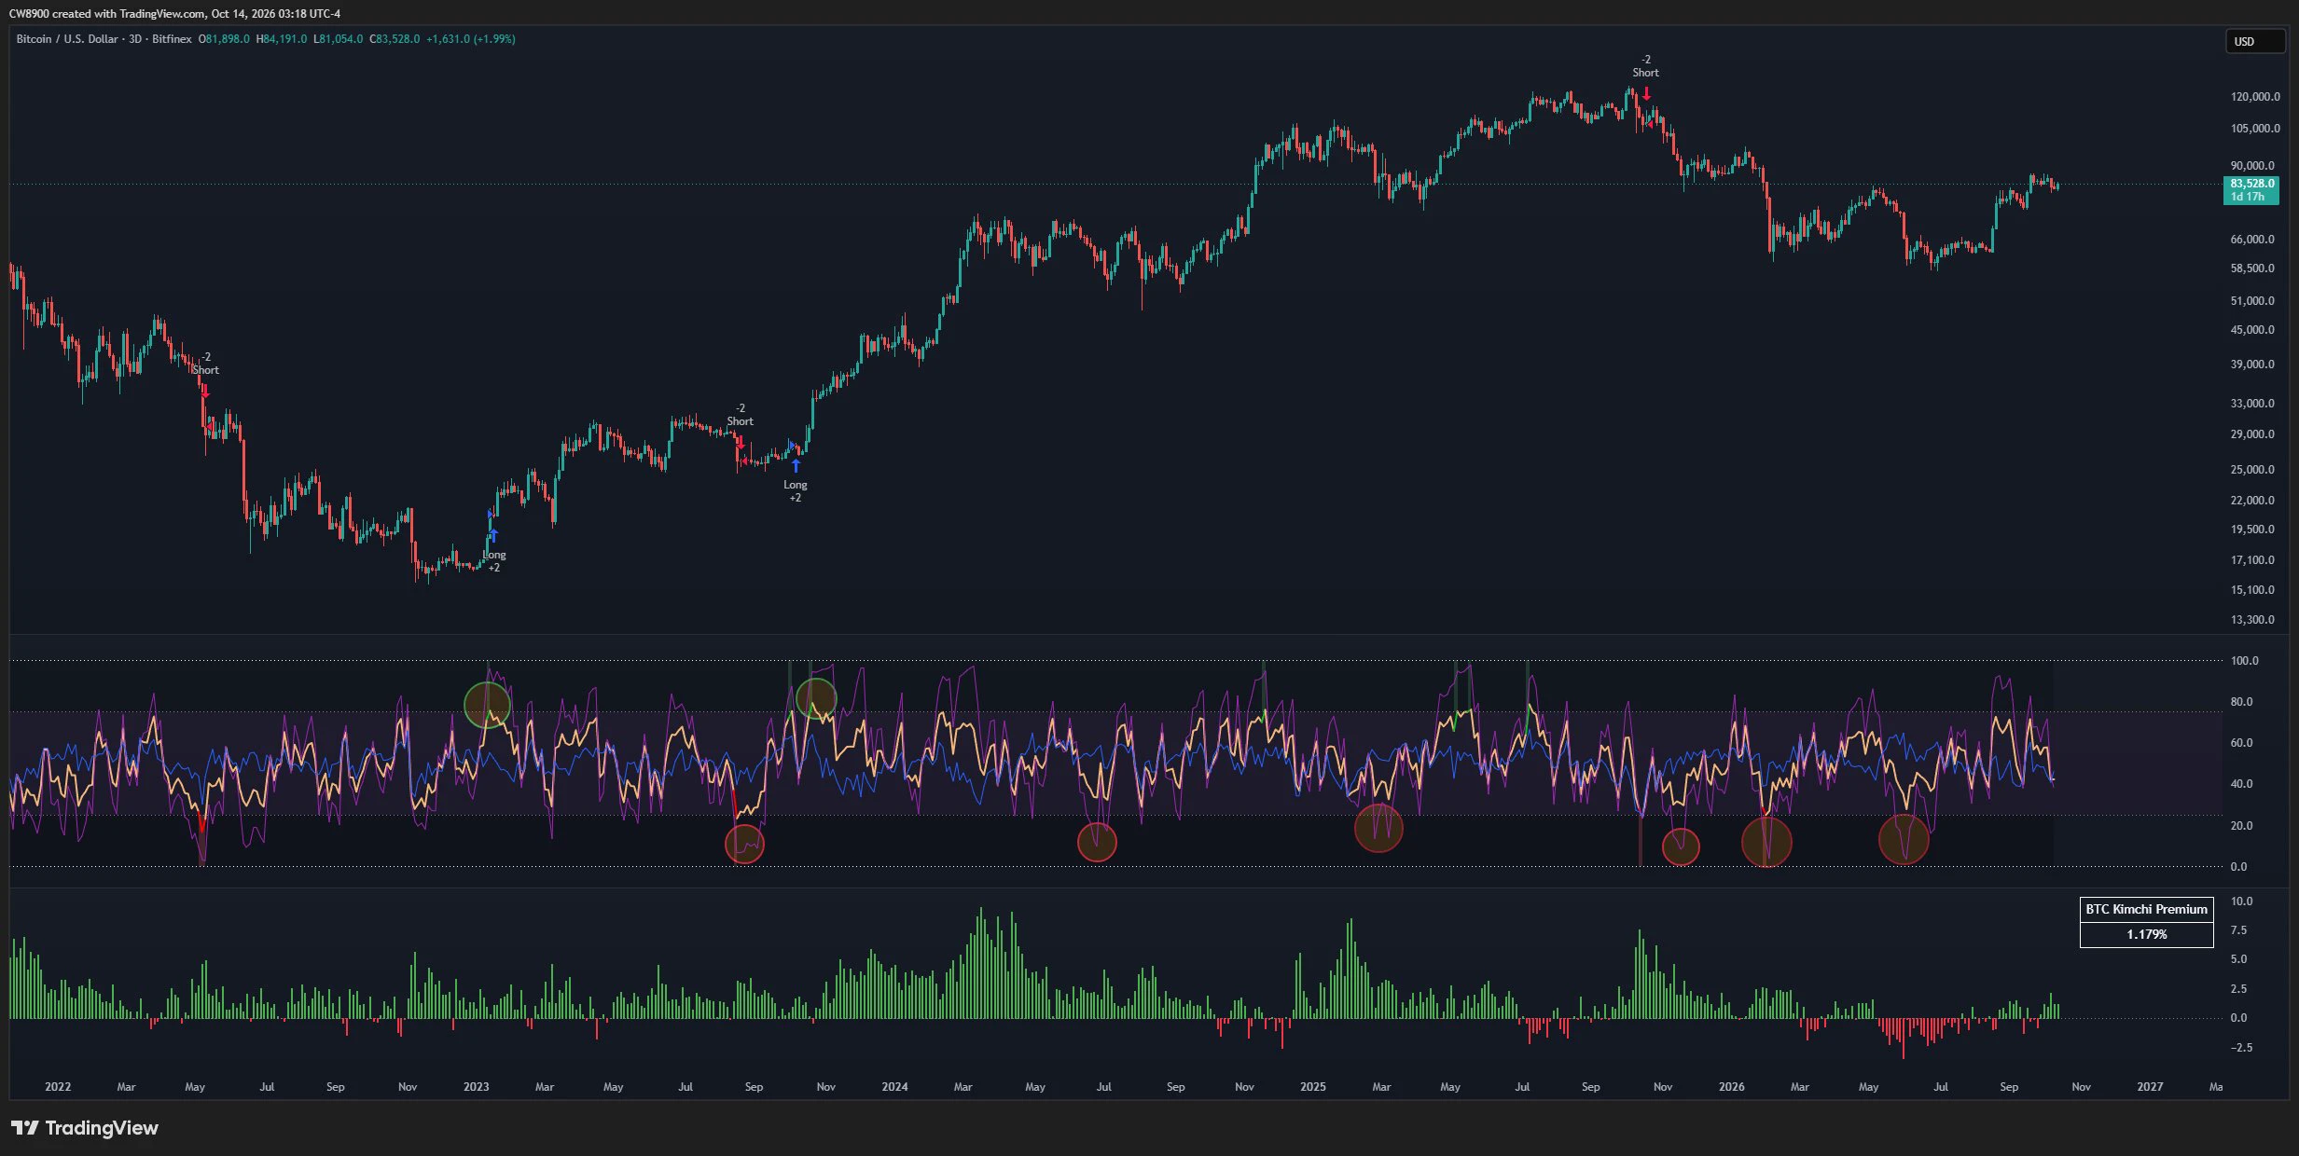Click the 13,300.0 price axis label

2252,620
